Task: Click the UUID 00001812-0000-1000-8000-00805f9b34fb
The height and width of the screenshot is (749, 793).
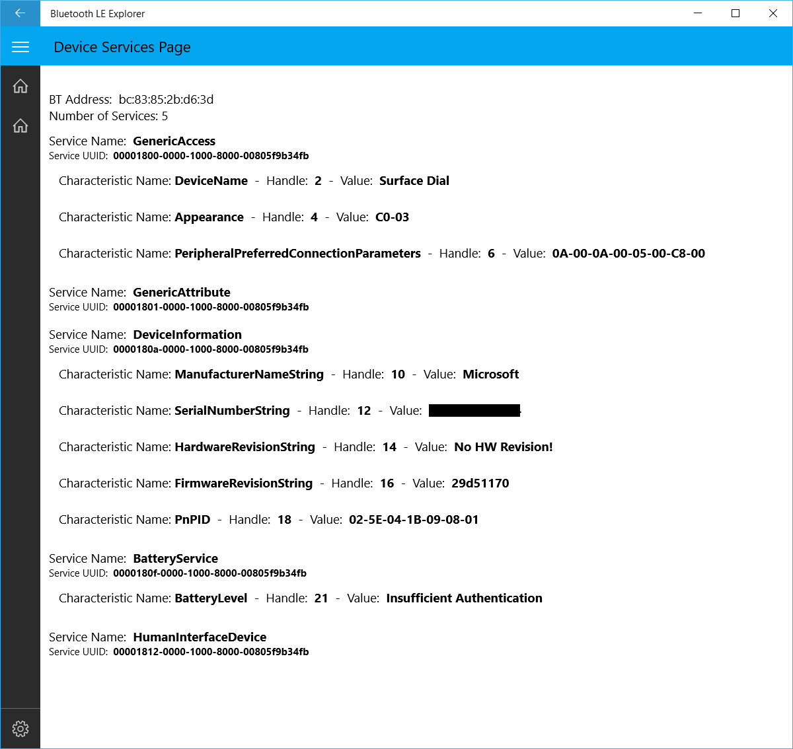Action: pos(211,652)
